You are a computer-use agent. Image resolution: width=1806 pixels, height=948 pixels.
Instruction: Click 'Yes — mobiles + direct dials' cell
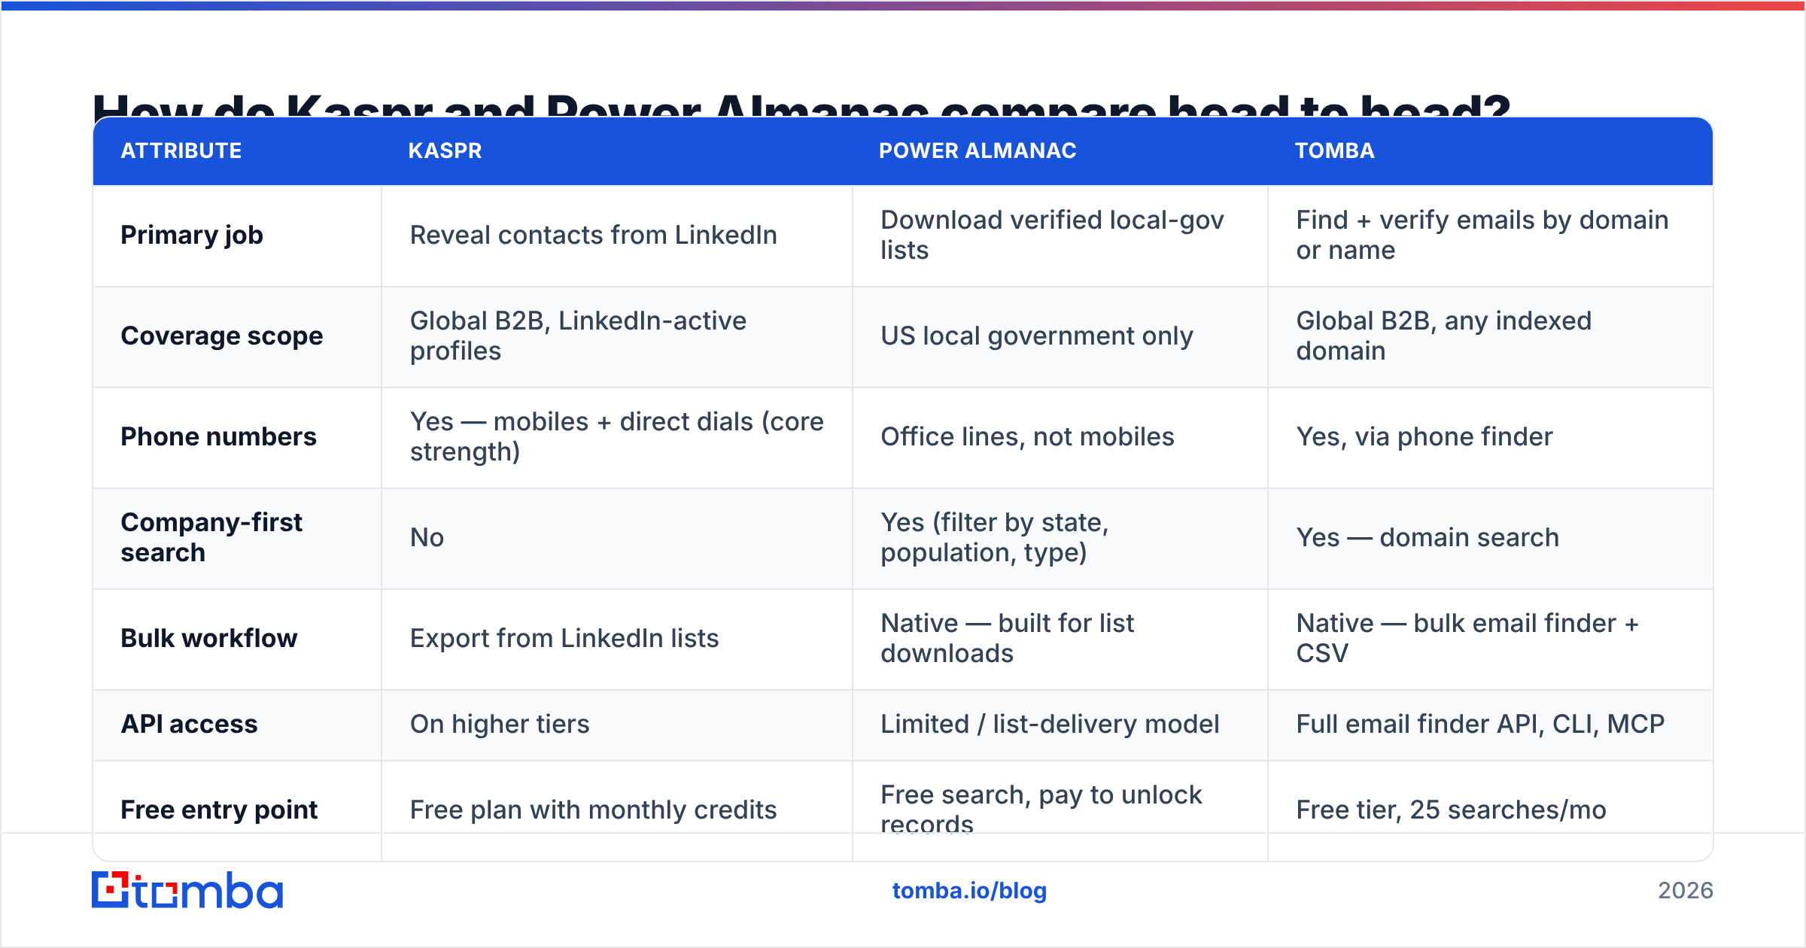(x=617, y=437)
